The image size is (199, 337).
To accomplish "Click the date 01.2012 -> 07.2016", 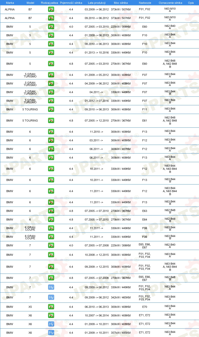I will 97,101.
